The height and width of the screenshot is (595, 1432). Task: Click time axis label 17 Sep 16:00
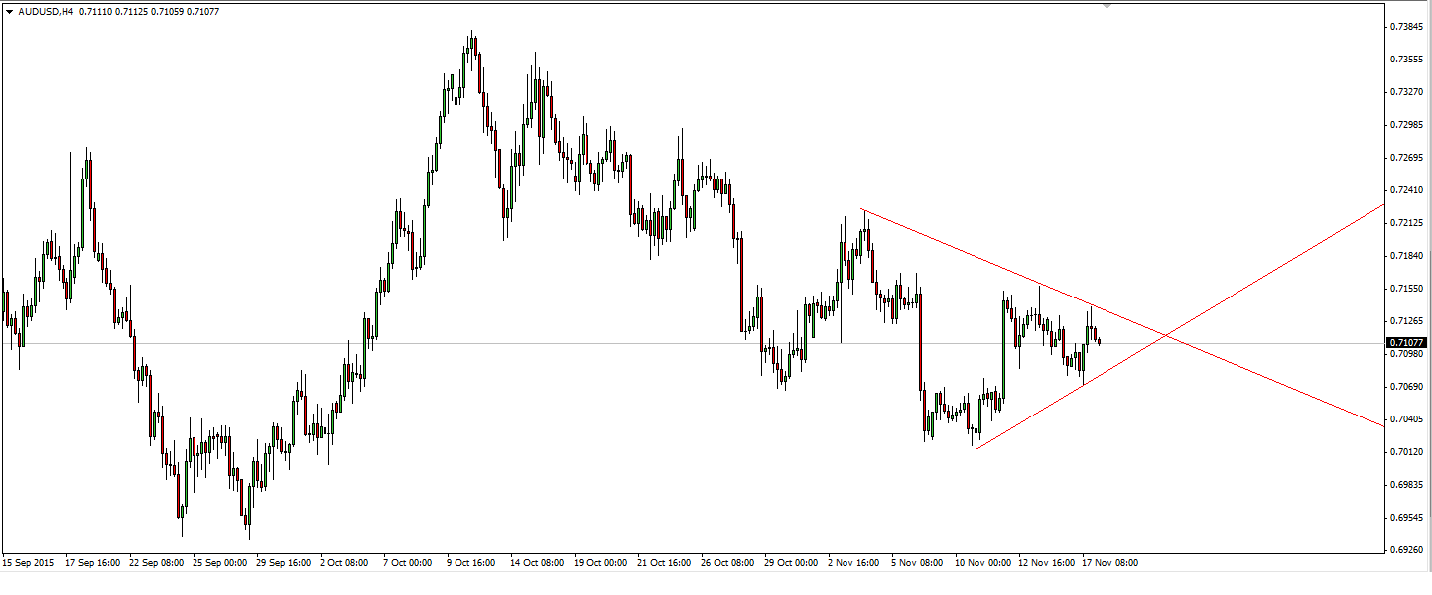93,562
